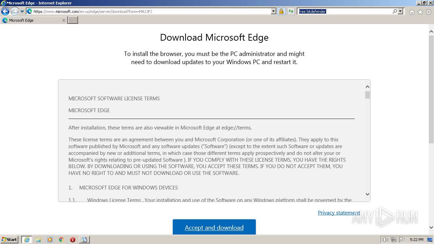Click the browser Back arrow button

click(x=5, y=12)
